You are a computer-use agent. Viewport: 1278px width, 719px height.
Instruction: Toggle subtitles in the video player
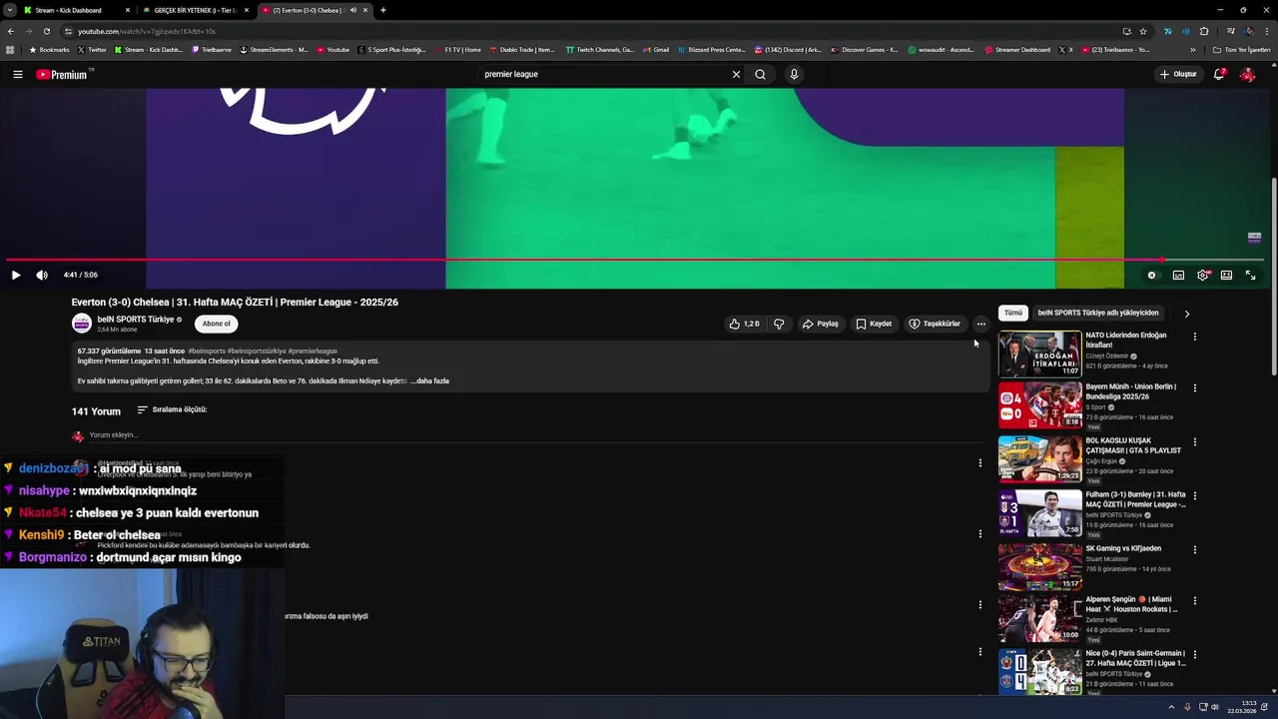pos(1178,275)
